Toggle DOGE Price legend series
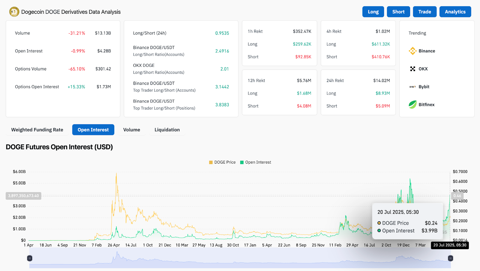This screenshot has width=480, height=271. tap(222, 162)
